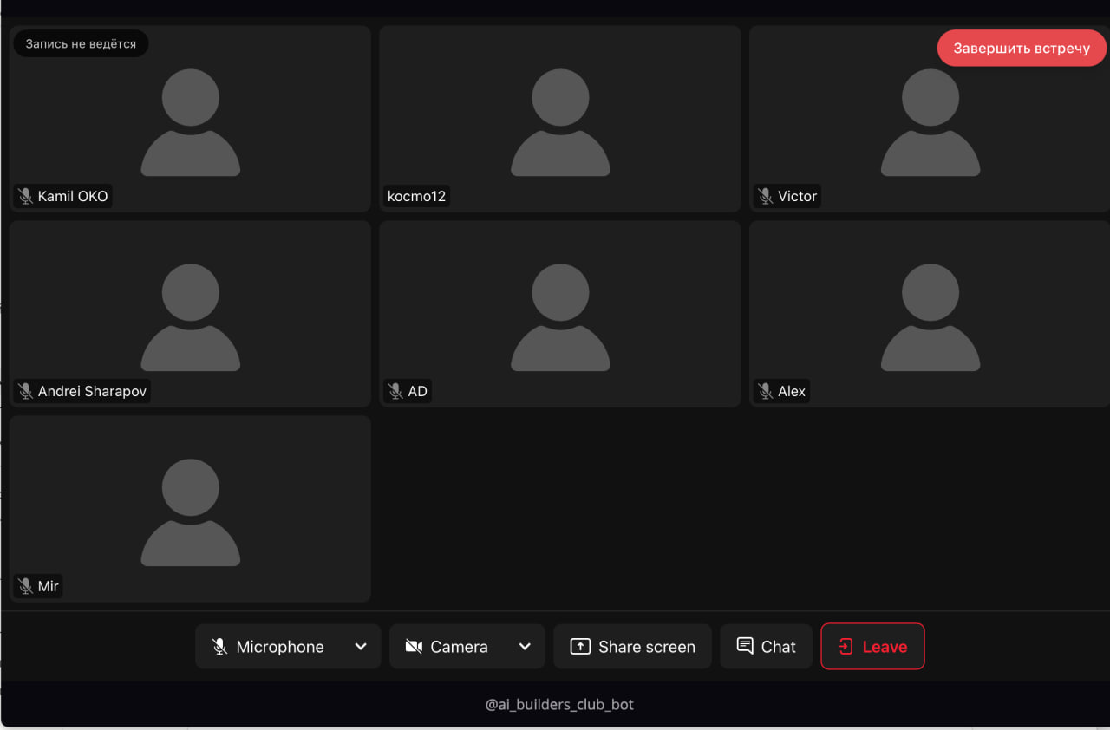Click the muted mic icon beside Andrei Sharapov
This screenshot has height=730, width=1110.
click(x=25, y=392)
